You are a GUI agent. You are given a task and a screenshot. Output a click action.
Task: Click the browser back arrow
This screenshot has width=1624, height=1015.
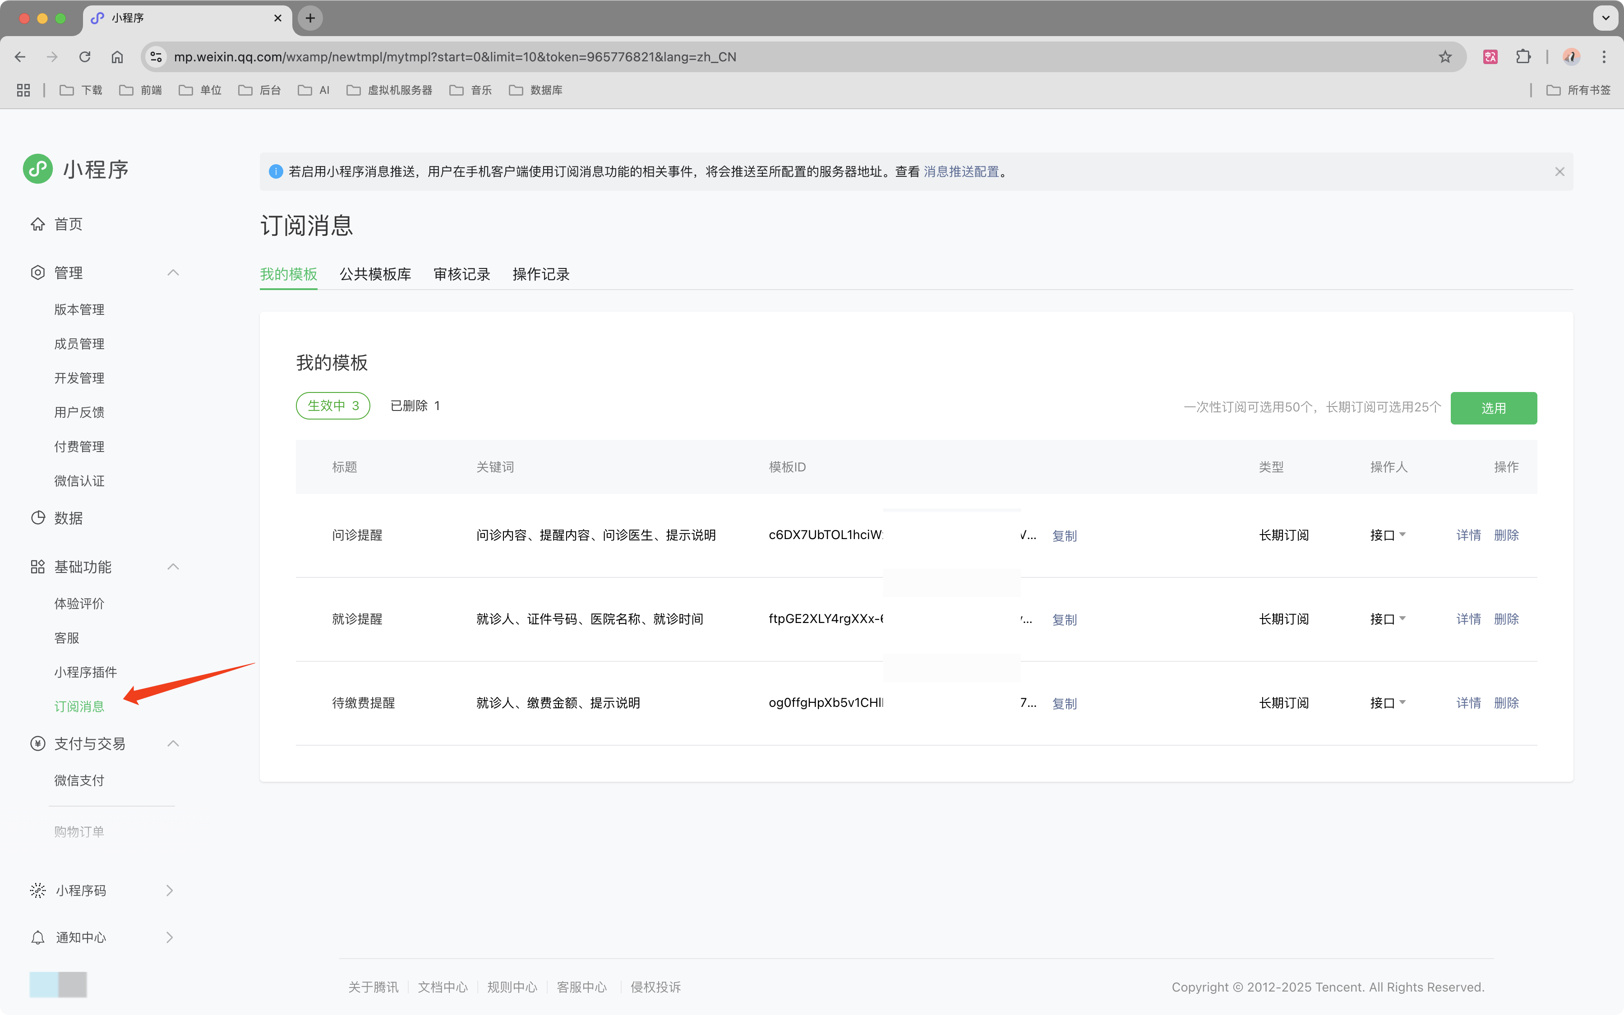coord(20,57)
